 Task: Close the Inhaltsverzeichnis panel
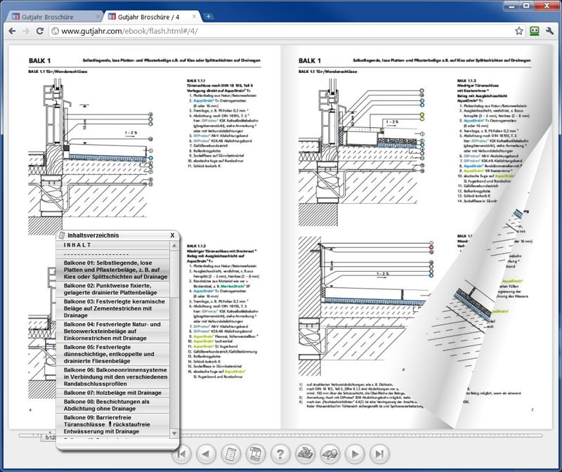click(172, 235)
